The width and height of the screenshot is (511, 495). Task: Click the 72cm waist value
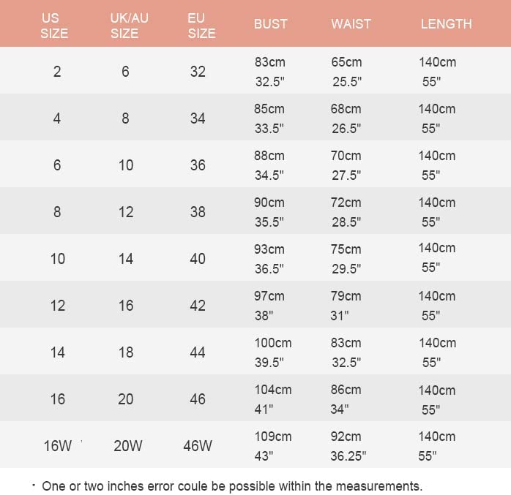(x=346, y=203)
